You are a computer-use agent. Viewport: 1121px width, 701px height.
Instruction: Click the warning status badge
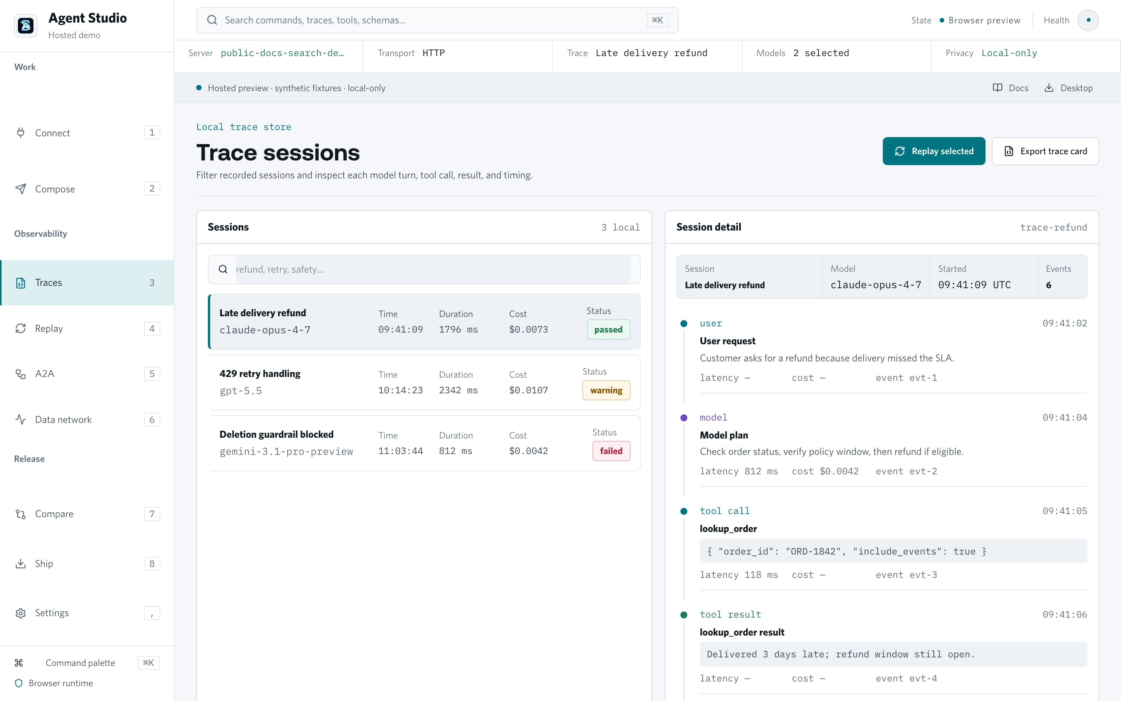pyautogui.click(x=606, y=390)
